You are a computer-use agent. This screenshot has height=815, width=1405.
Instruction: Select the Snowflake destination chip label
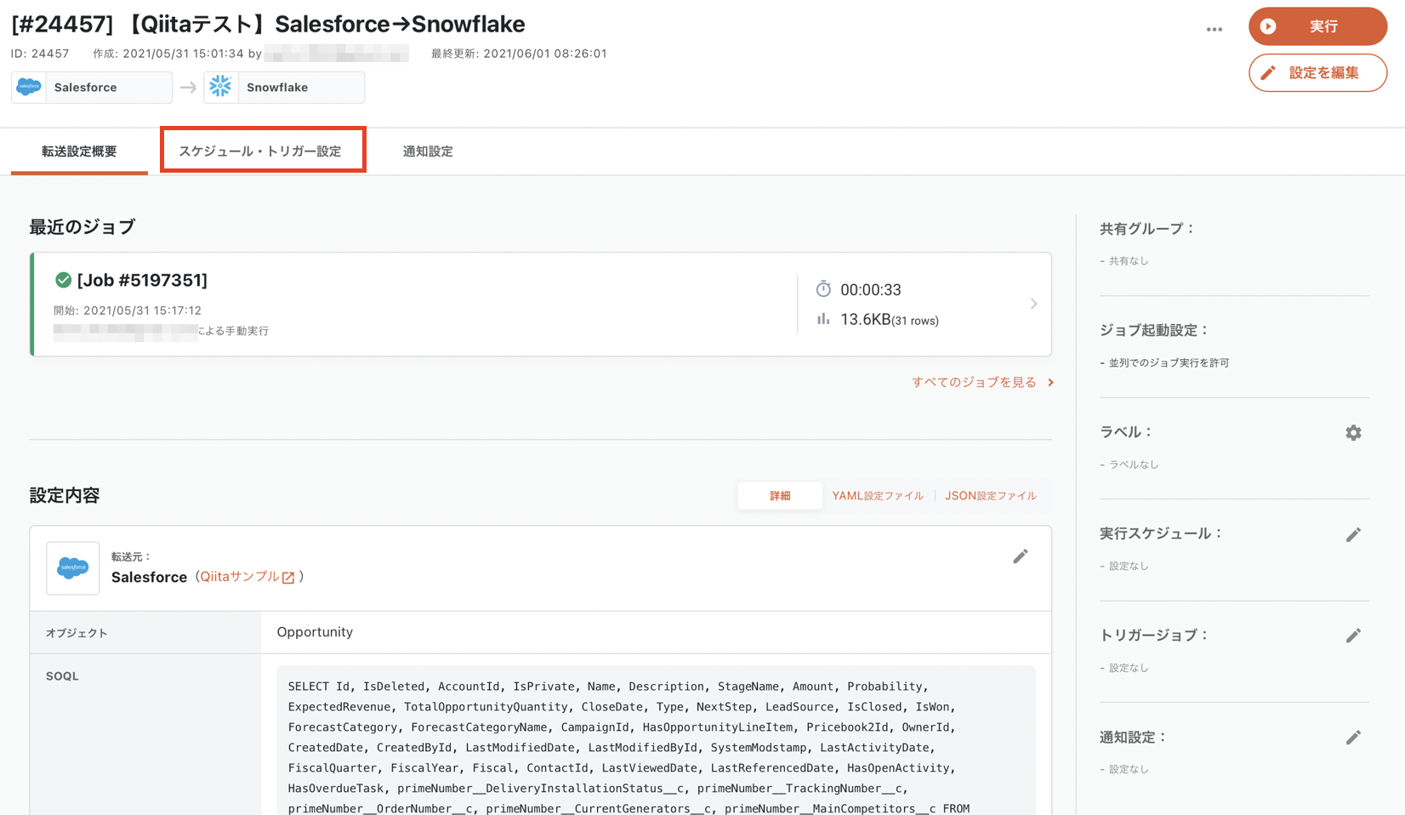coord(277,88)
